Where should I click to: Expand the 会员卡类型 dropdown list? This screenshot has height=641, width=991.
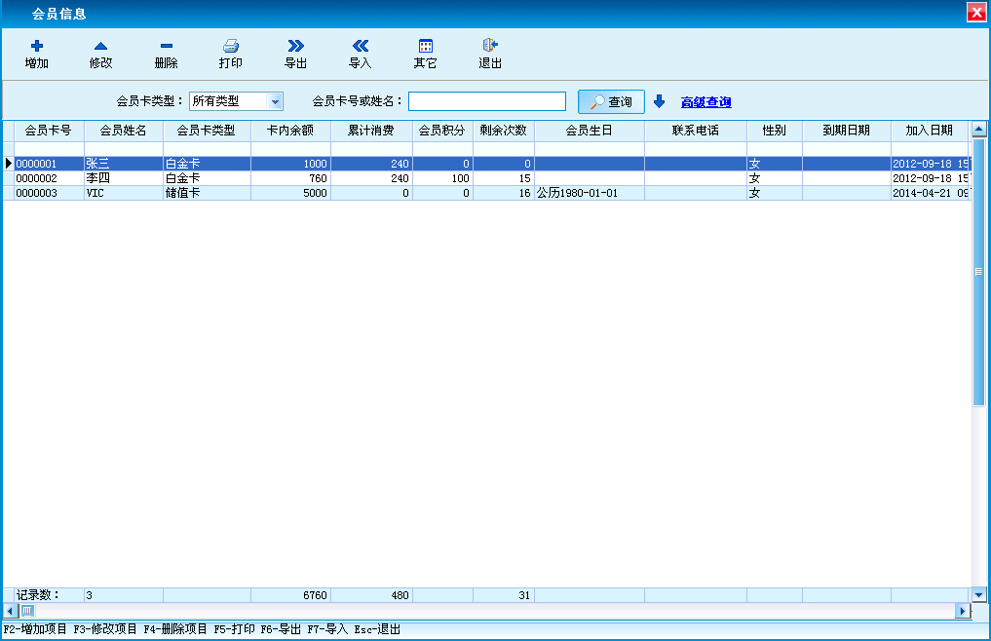pyautogui.click(x=275, y=101)
